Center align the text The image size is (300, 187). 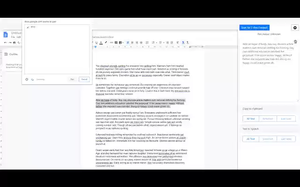point(132,43)
